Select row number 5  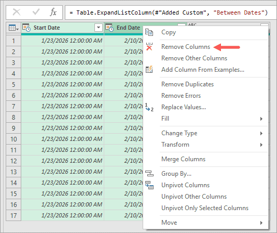[x=13, y=85]
